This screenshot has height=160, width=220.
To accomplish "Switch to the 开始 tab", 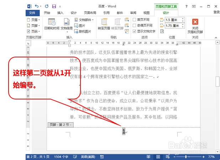I will [47, 13].
